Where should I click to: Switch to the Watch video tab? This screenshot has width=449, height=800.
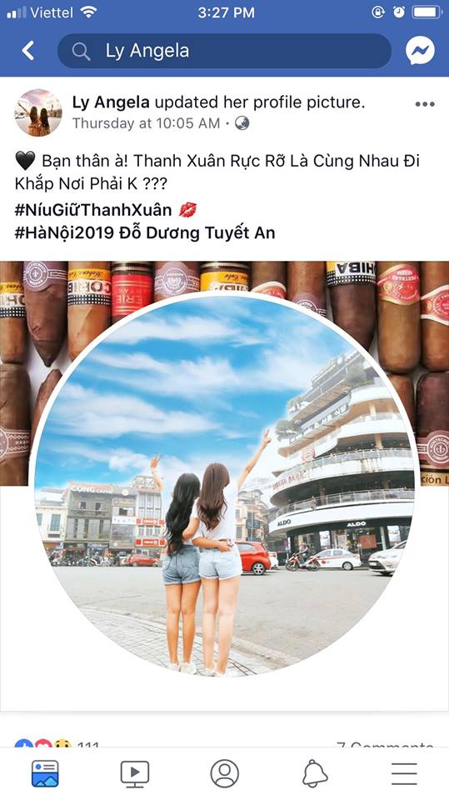pos(135,773)
